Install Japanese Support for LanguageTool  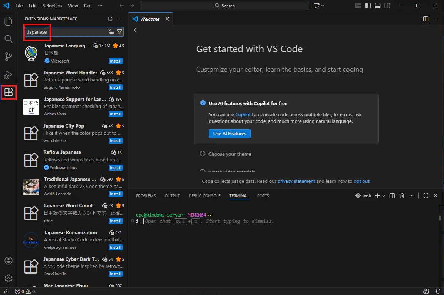coord(115,114)
